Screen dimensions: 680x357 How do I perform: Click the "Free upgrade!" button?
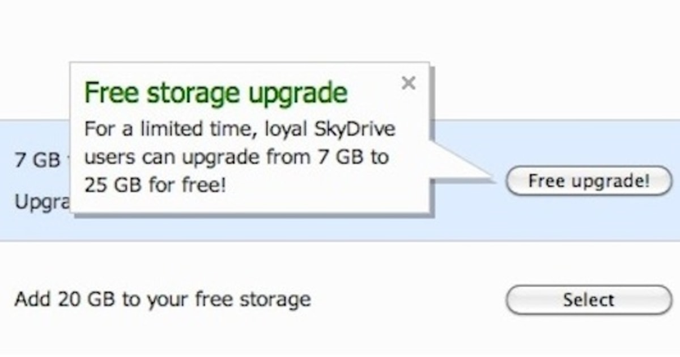pyautogui.click(x=588, y=181)
